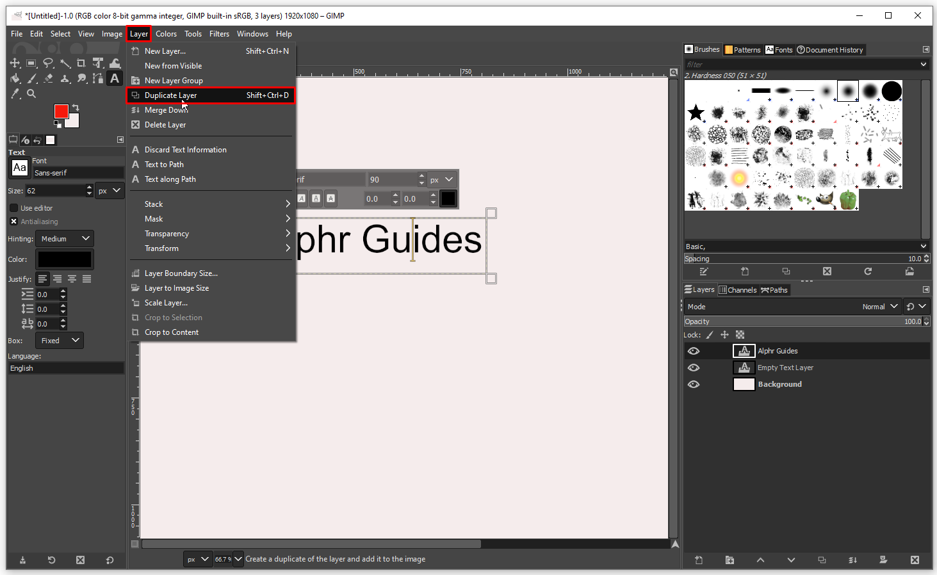Open the Colors menu in the menu bar

[x=166, y=34]
